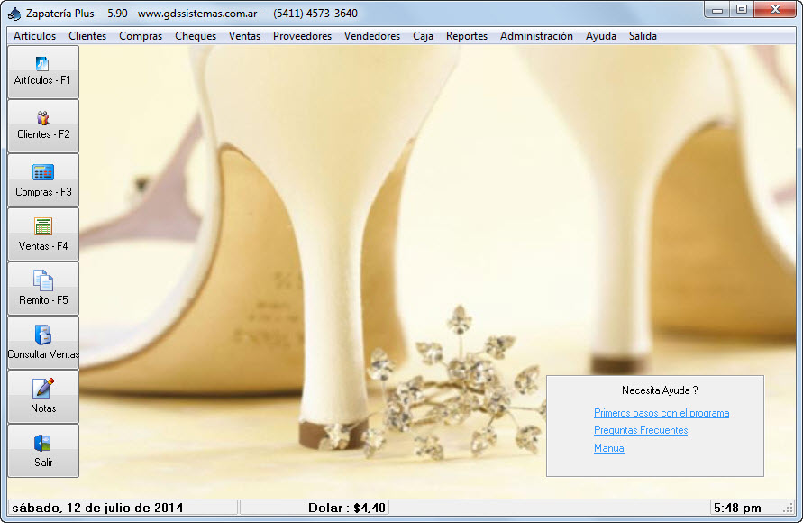Open the Consultar Ventas sidebar button
Image resolution: width=803 pixels, height=523 pixels.
tap(43, 342)
